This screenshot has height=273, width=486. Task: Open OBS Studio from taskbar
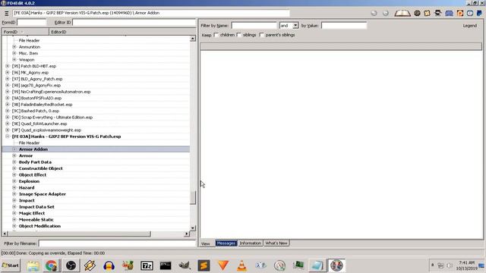coord(71,265)
